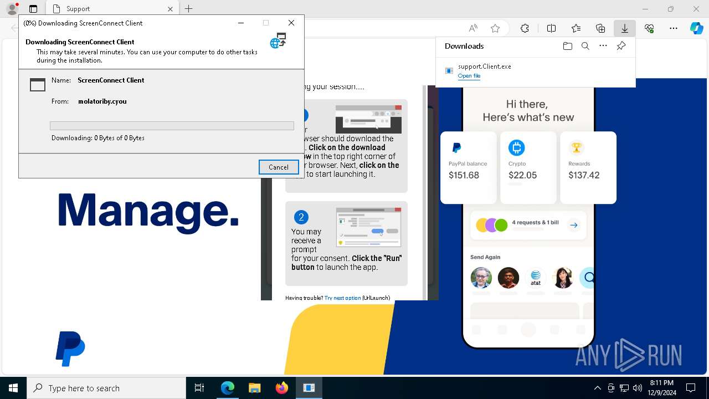709x399 pixels.
Task: Open more options in Downloads panel
Action: pyautogui.click(x=603, y=47)
